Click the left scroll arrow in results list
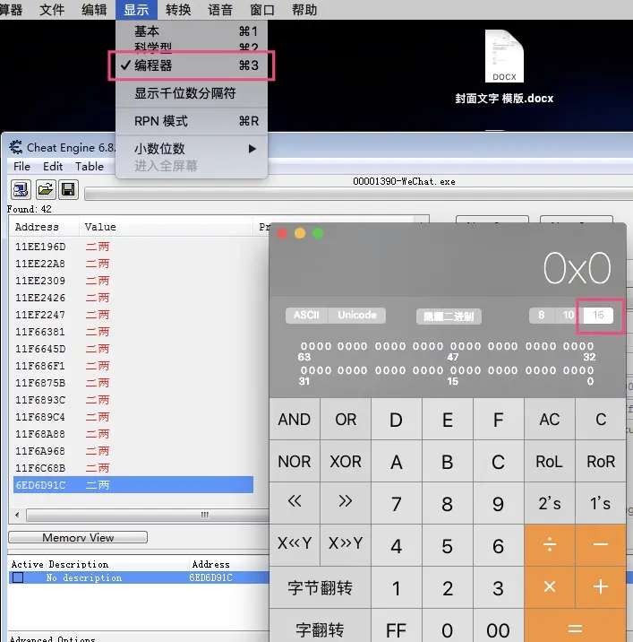The height and width of the screenshot is (642, 633). (x=17, y=515)
